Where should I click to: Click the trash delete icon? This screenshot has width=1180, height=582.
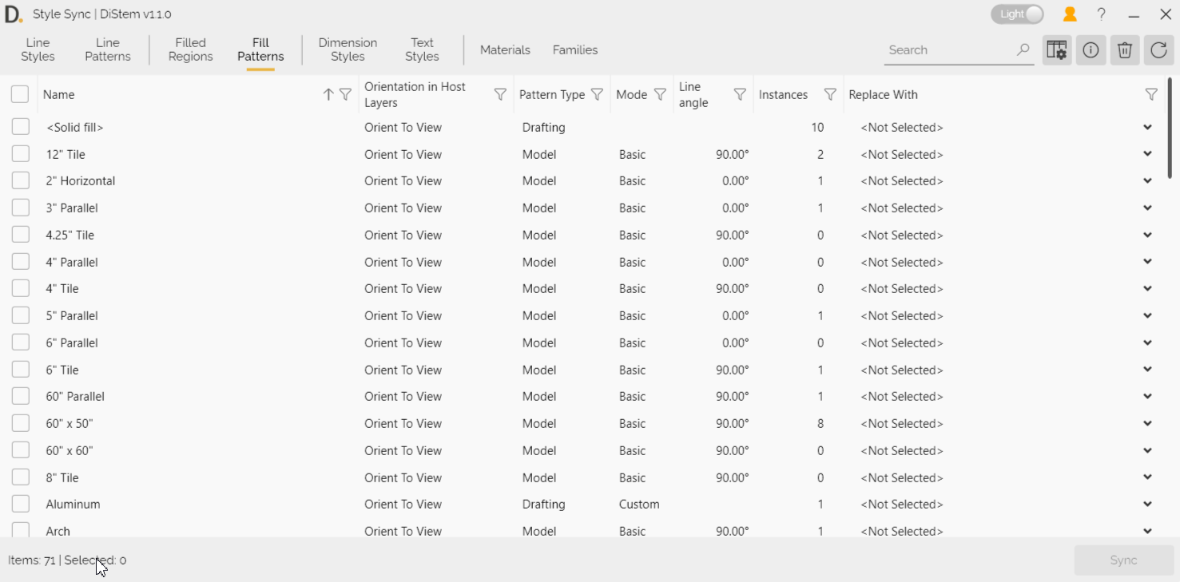point(1124,50)
